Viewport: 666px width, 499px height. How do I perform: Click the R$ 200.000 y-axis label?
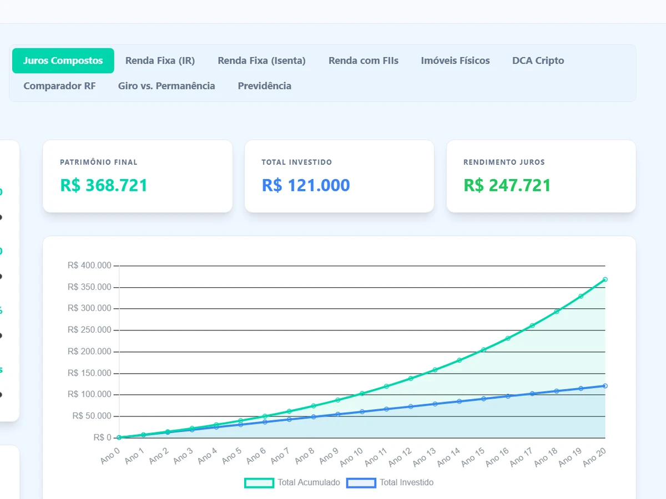(x=89, y=352)
